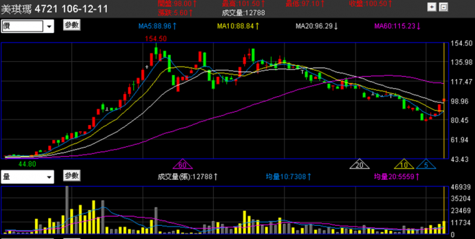Click the MA20:96.29 label
Viewport: 475px width, 239px height.
click(x=317, y=26)
